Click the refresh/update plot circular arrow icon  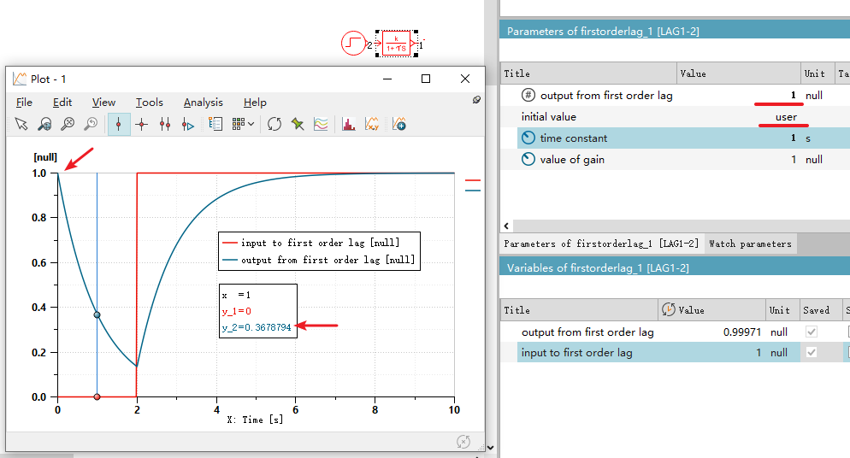coord(274,125)
